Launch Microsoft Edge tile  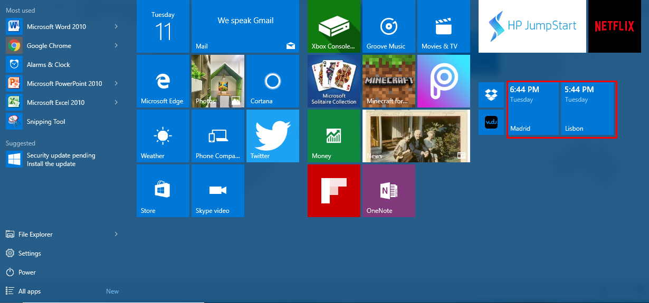pos(163,81)
